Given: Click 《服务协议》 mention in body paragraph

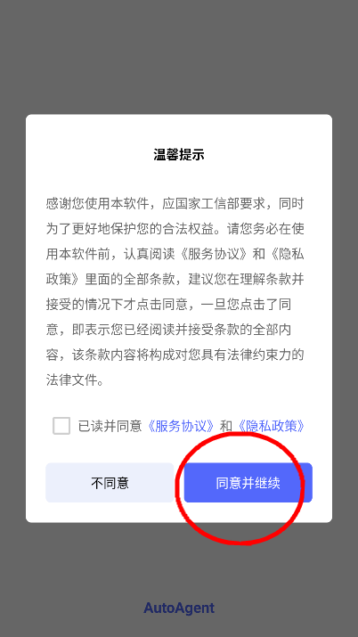Looking at the screenshot, I should (x=214, y=254).
